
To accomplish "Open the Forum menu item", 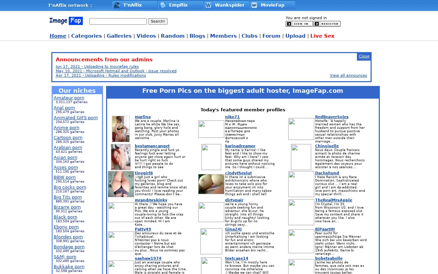I will tap(271, 36).
